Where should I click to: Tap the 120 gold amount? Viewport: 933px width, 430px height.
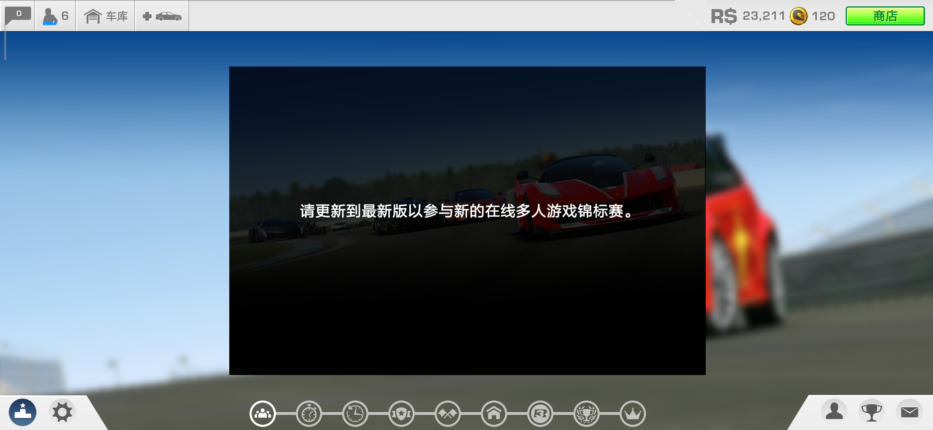coord(823,16)
